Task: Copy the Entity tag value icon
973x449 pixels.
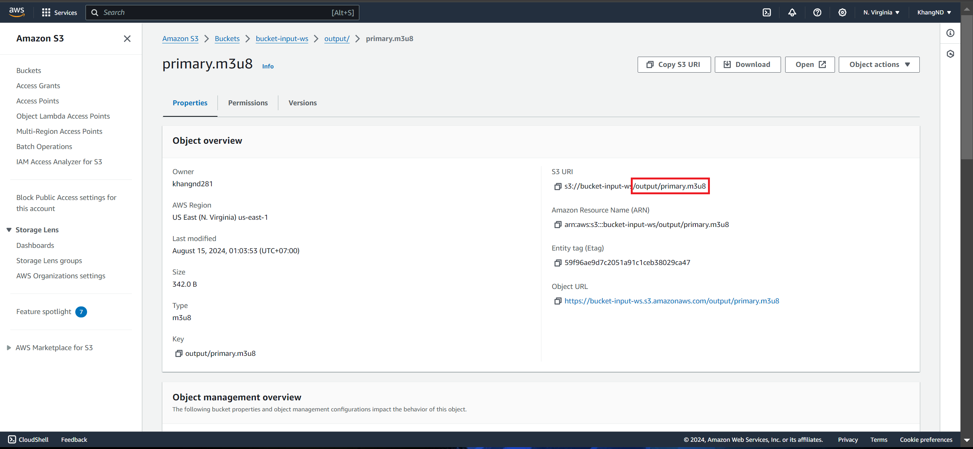Action: (x=557, y=263)
